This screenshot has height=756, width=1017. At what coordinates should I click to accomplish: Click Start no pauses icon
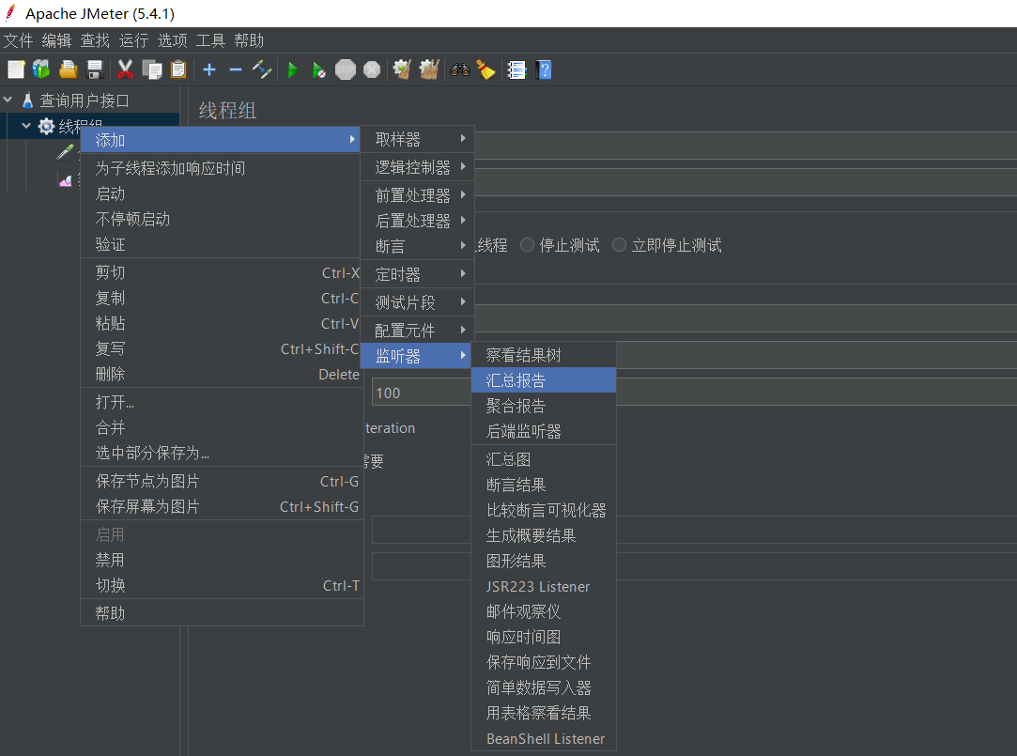coord(318,70)
